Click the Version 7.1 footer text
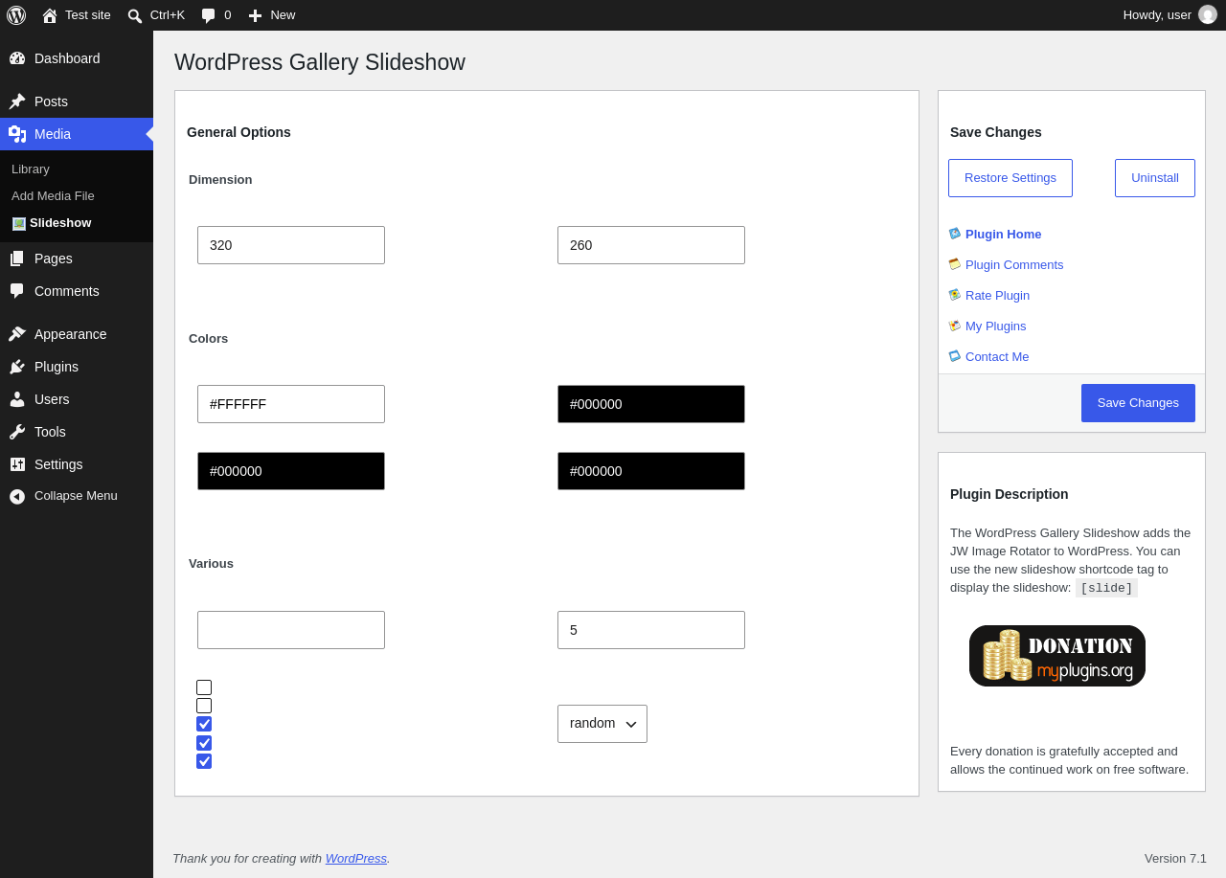The width and height of the screenshot is (1226, 878). click(1175, 858)
